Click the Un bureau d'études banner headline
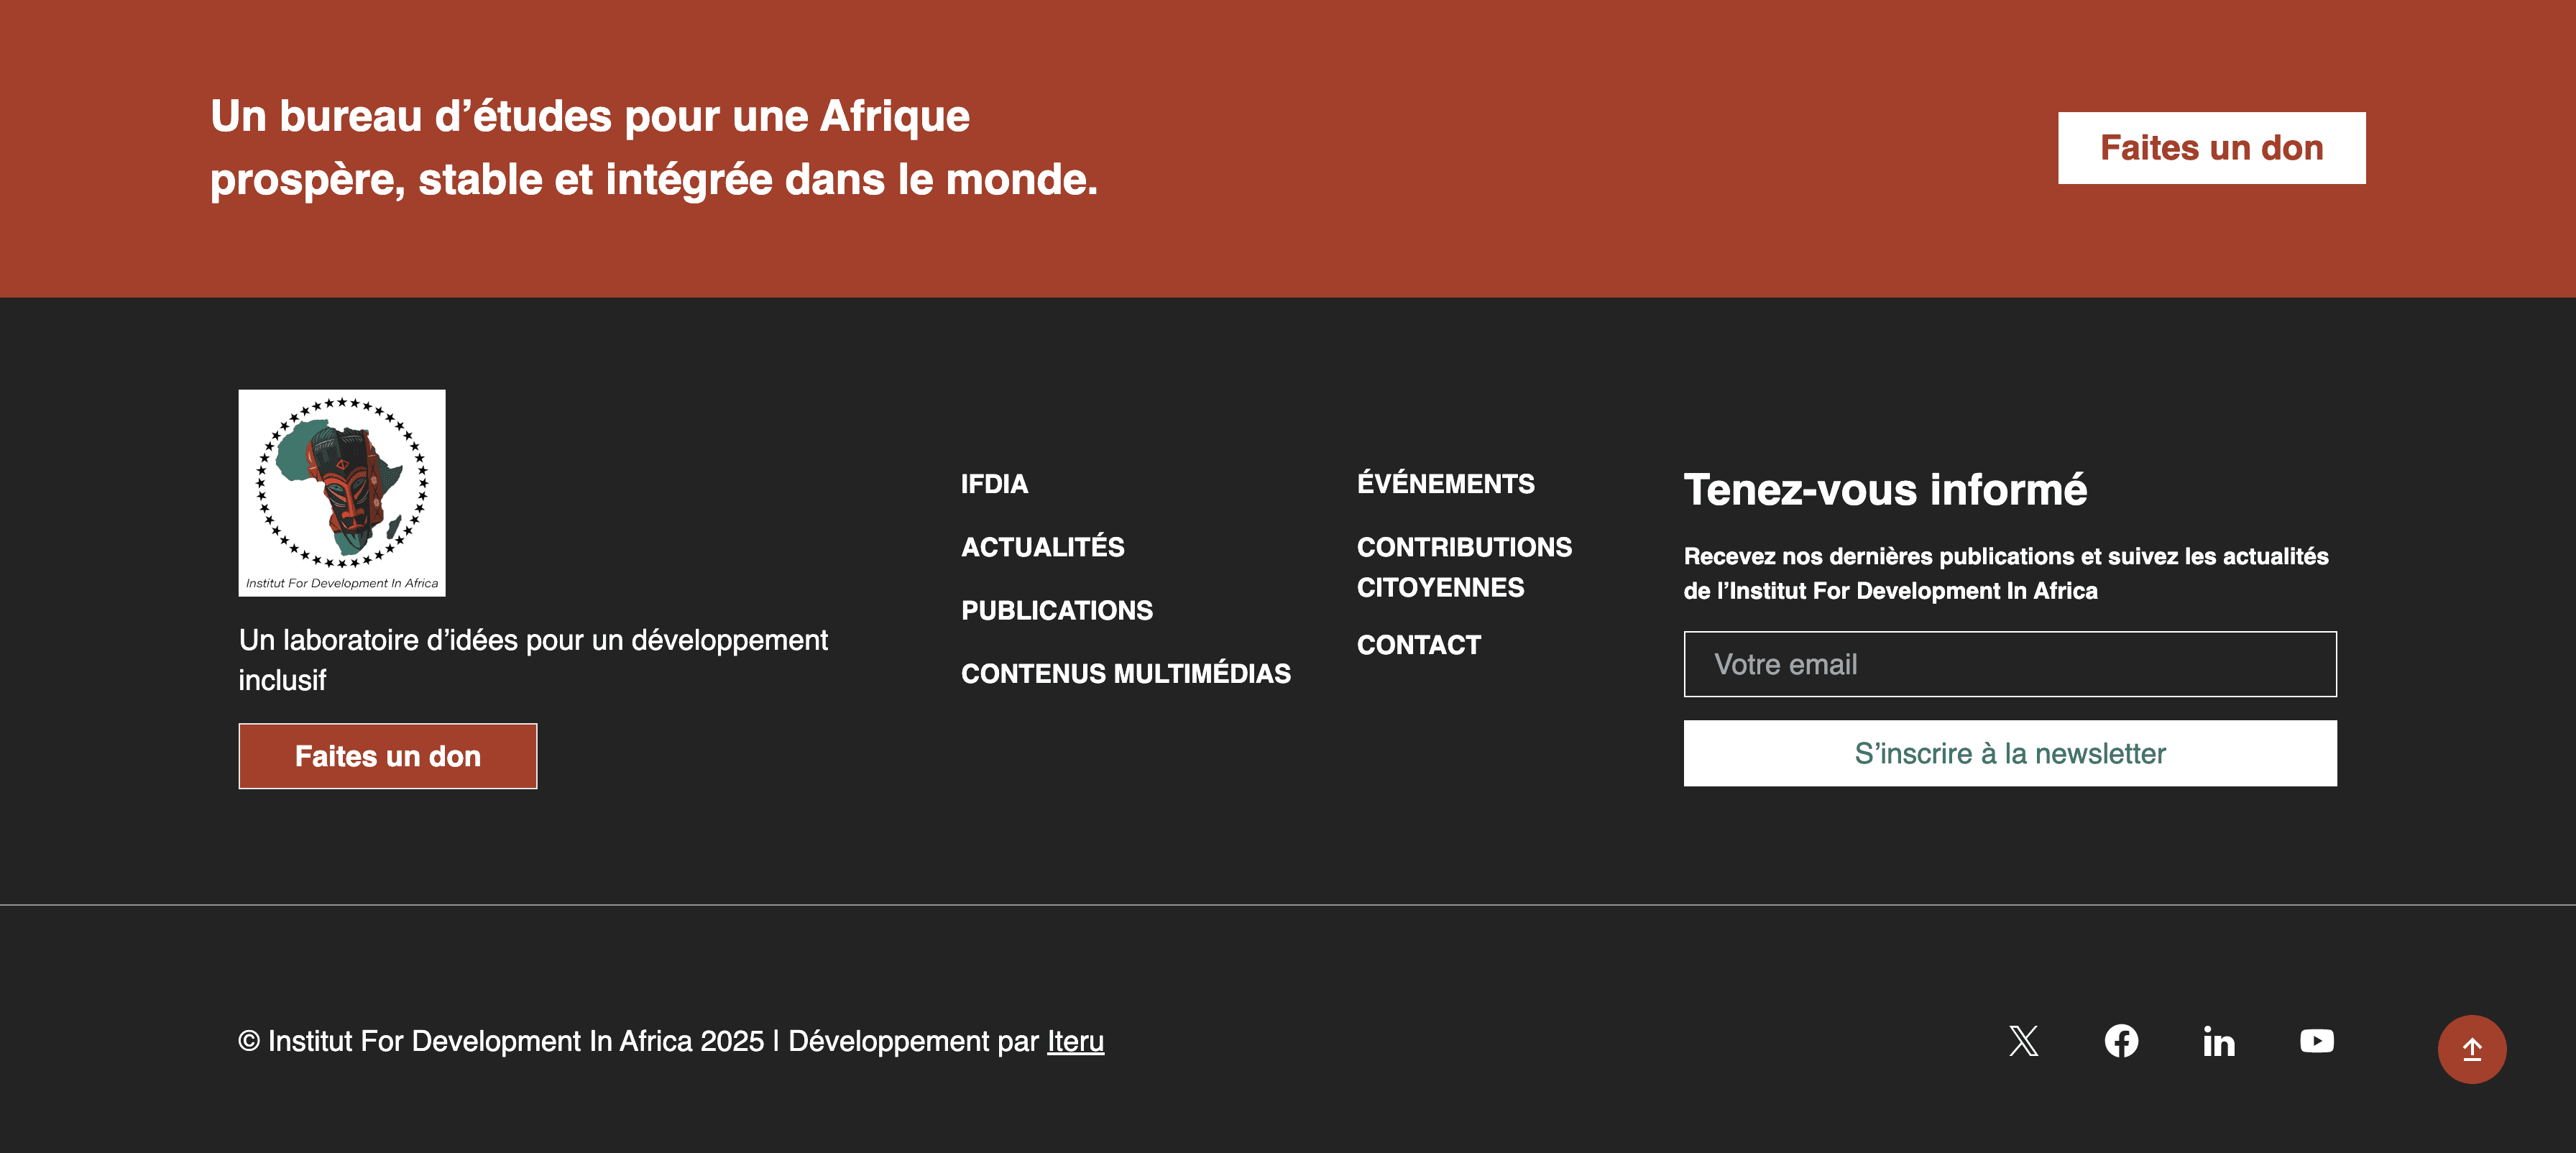This screenshot has height=1153, width=2576. [x=653, y=148]
